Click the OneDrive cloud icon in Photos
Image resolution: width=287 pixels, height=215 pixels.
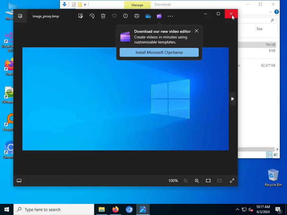coord(148,16)
